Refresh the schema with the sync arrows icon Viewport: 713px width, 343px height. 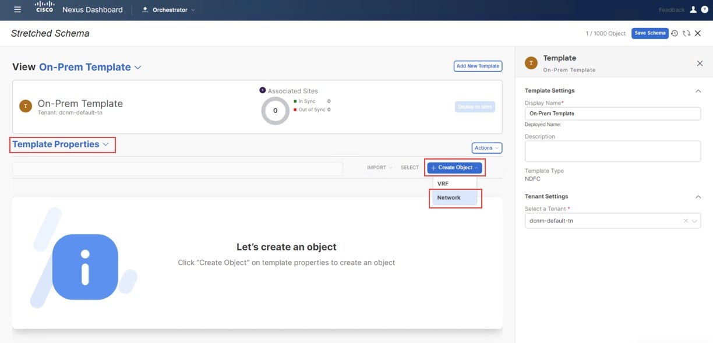pos(686,33)
